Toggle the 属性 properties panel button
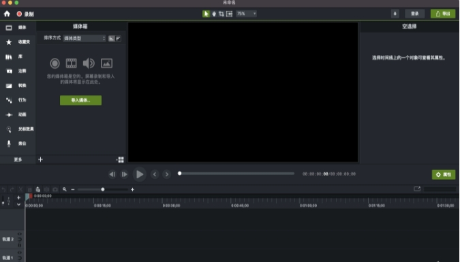The height and width of the screenshot is (262, 460). (443, 174)
